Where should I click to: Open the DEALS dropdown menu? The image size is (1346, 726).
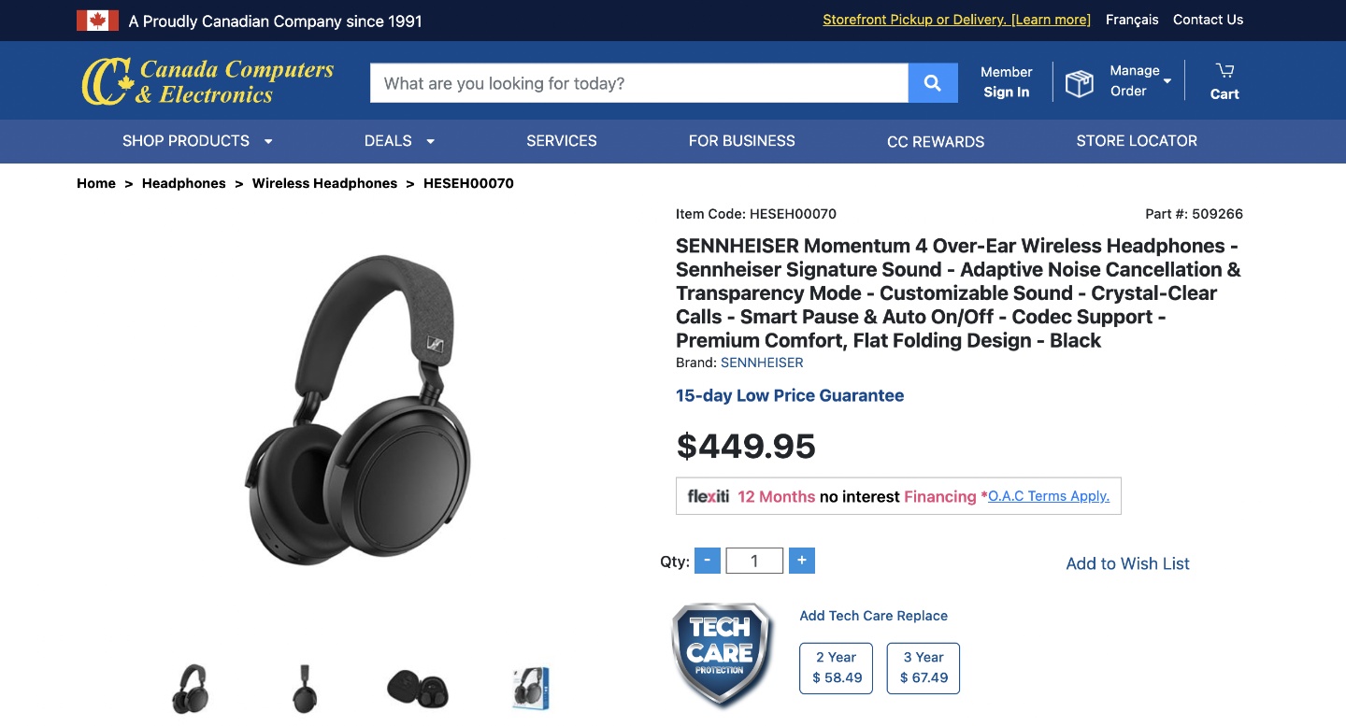(x=399, y=141)
